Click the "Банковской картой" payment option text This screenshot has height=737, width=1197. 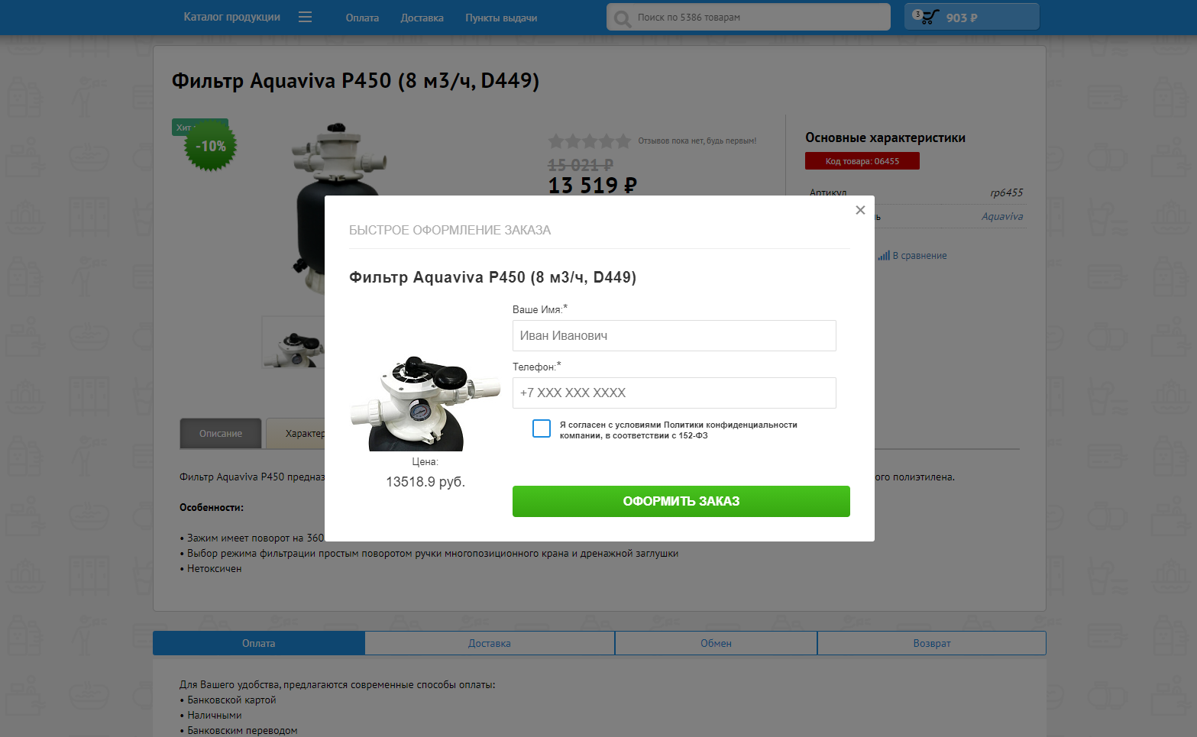231,700
